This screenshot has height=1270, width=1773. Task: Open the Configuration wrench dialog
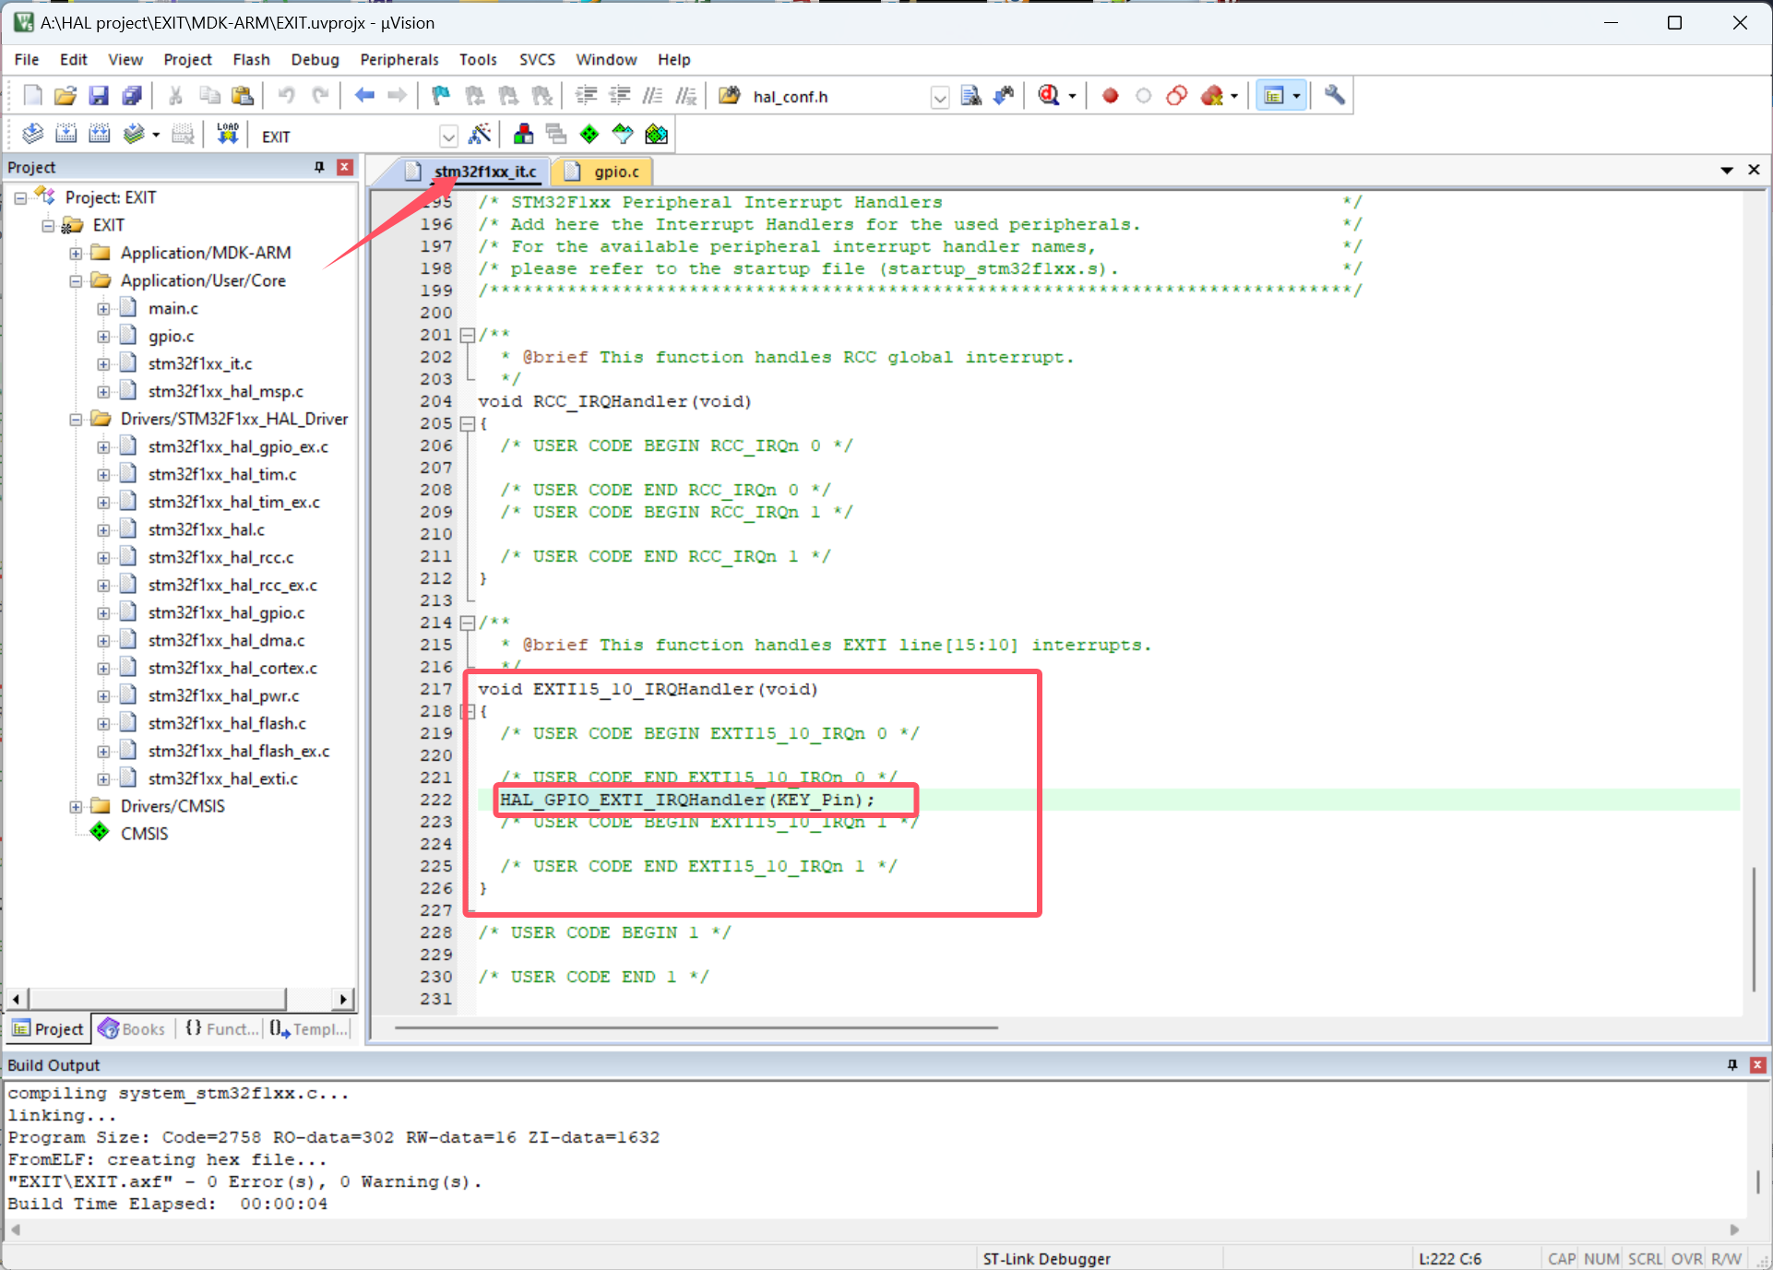pyautogui.click(x=1333, y=95)
